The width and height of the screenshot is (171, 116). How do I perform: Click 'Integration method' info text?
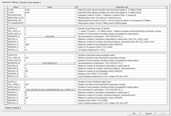pyautogui.click(x=107, y=15)
